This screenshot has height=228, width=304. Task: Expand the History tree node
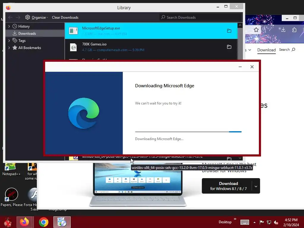[x=9, y=26]
